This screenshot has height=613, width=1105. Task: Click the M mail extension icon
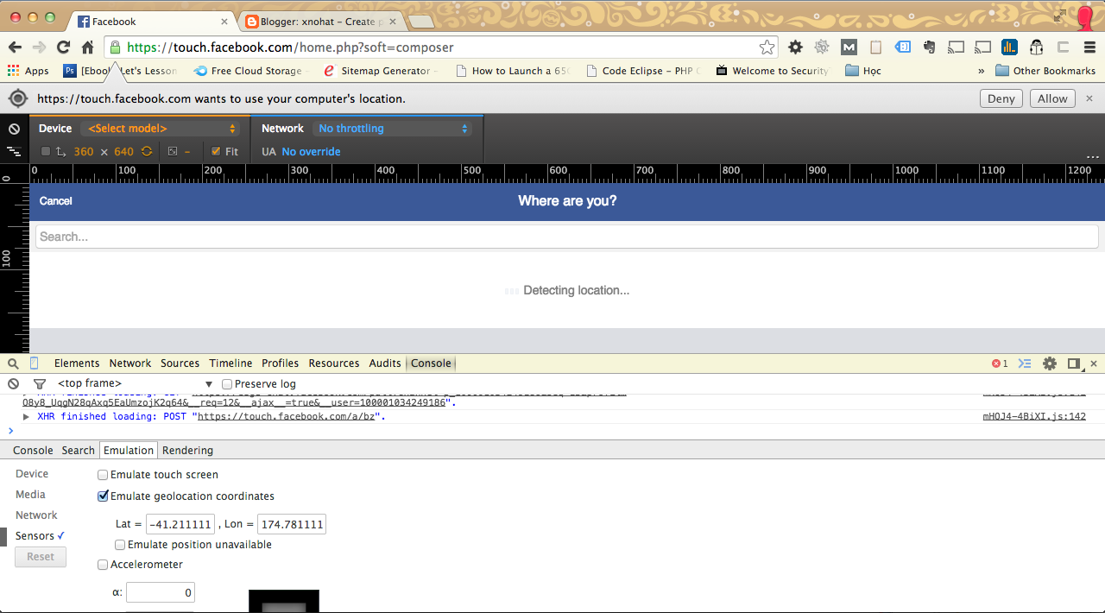point(849,47)
